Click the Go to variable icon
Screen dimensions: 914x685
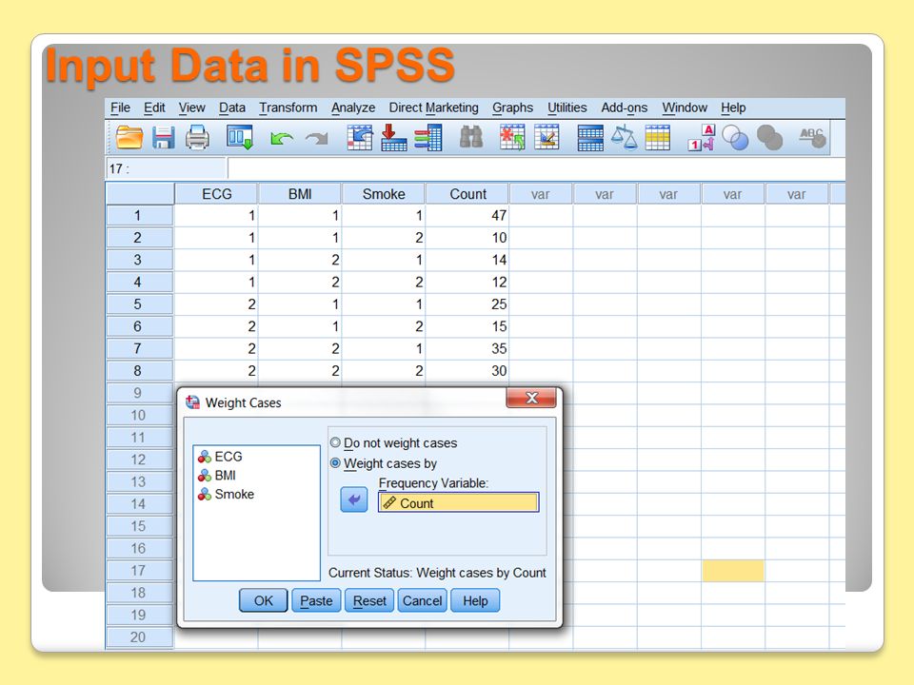point(393,138)
